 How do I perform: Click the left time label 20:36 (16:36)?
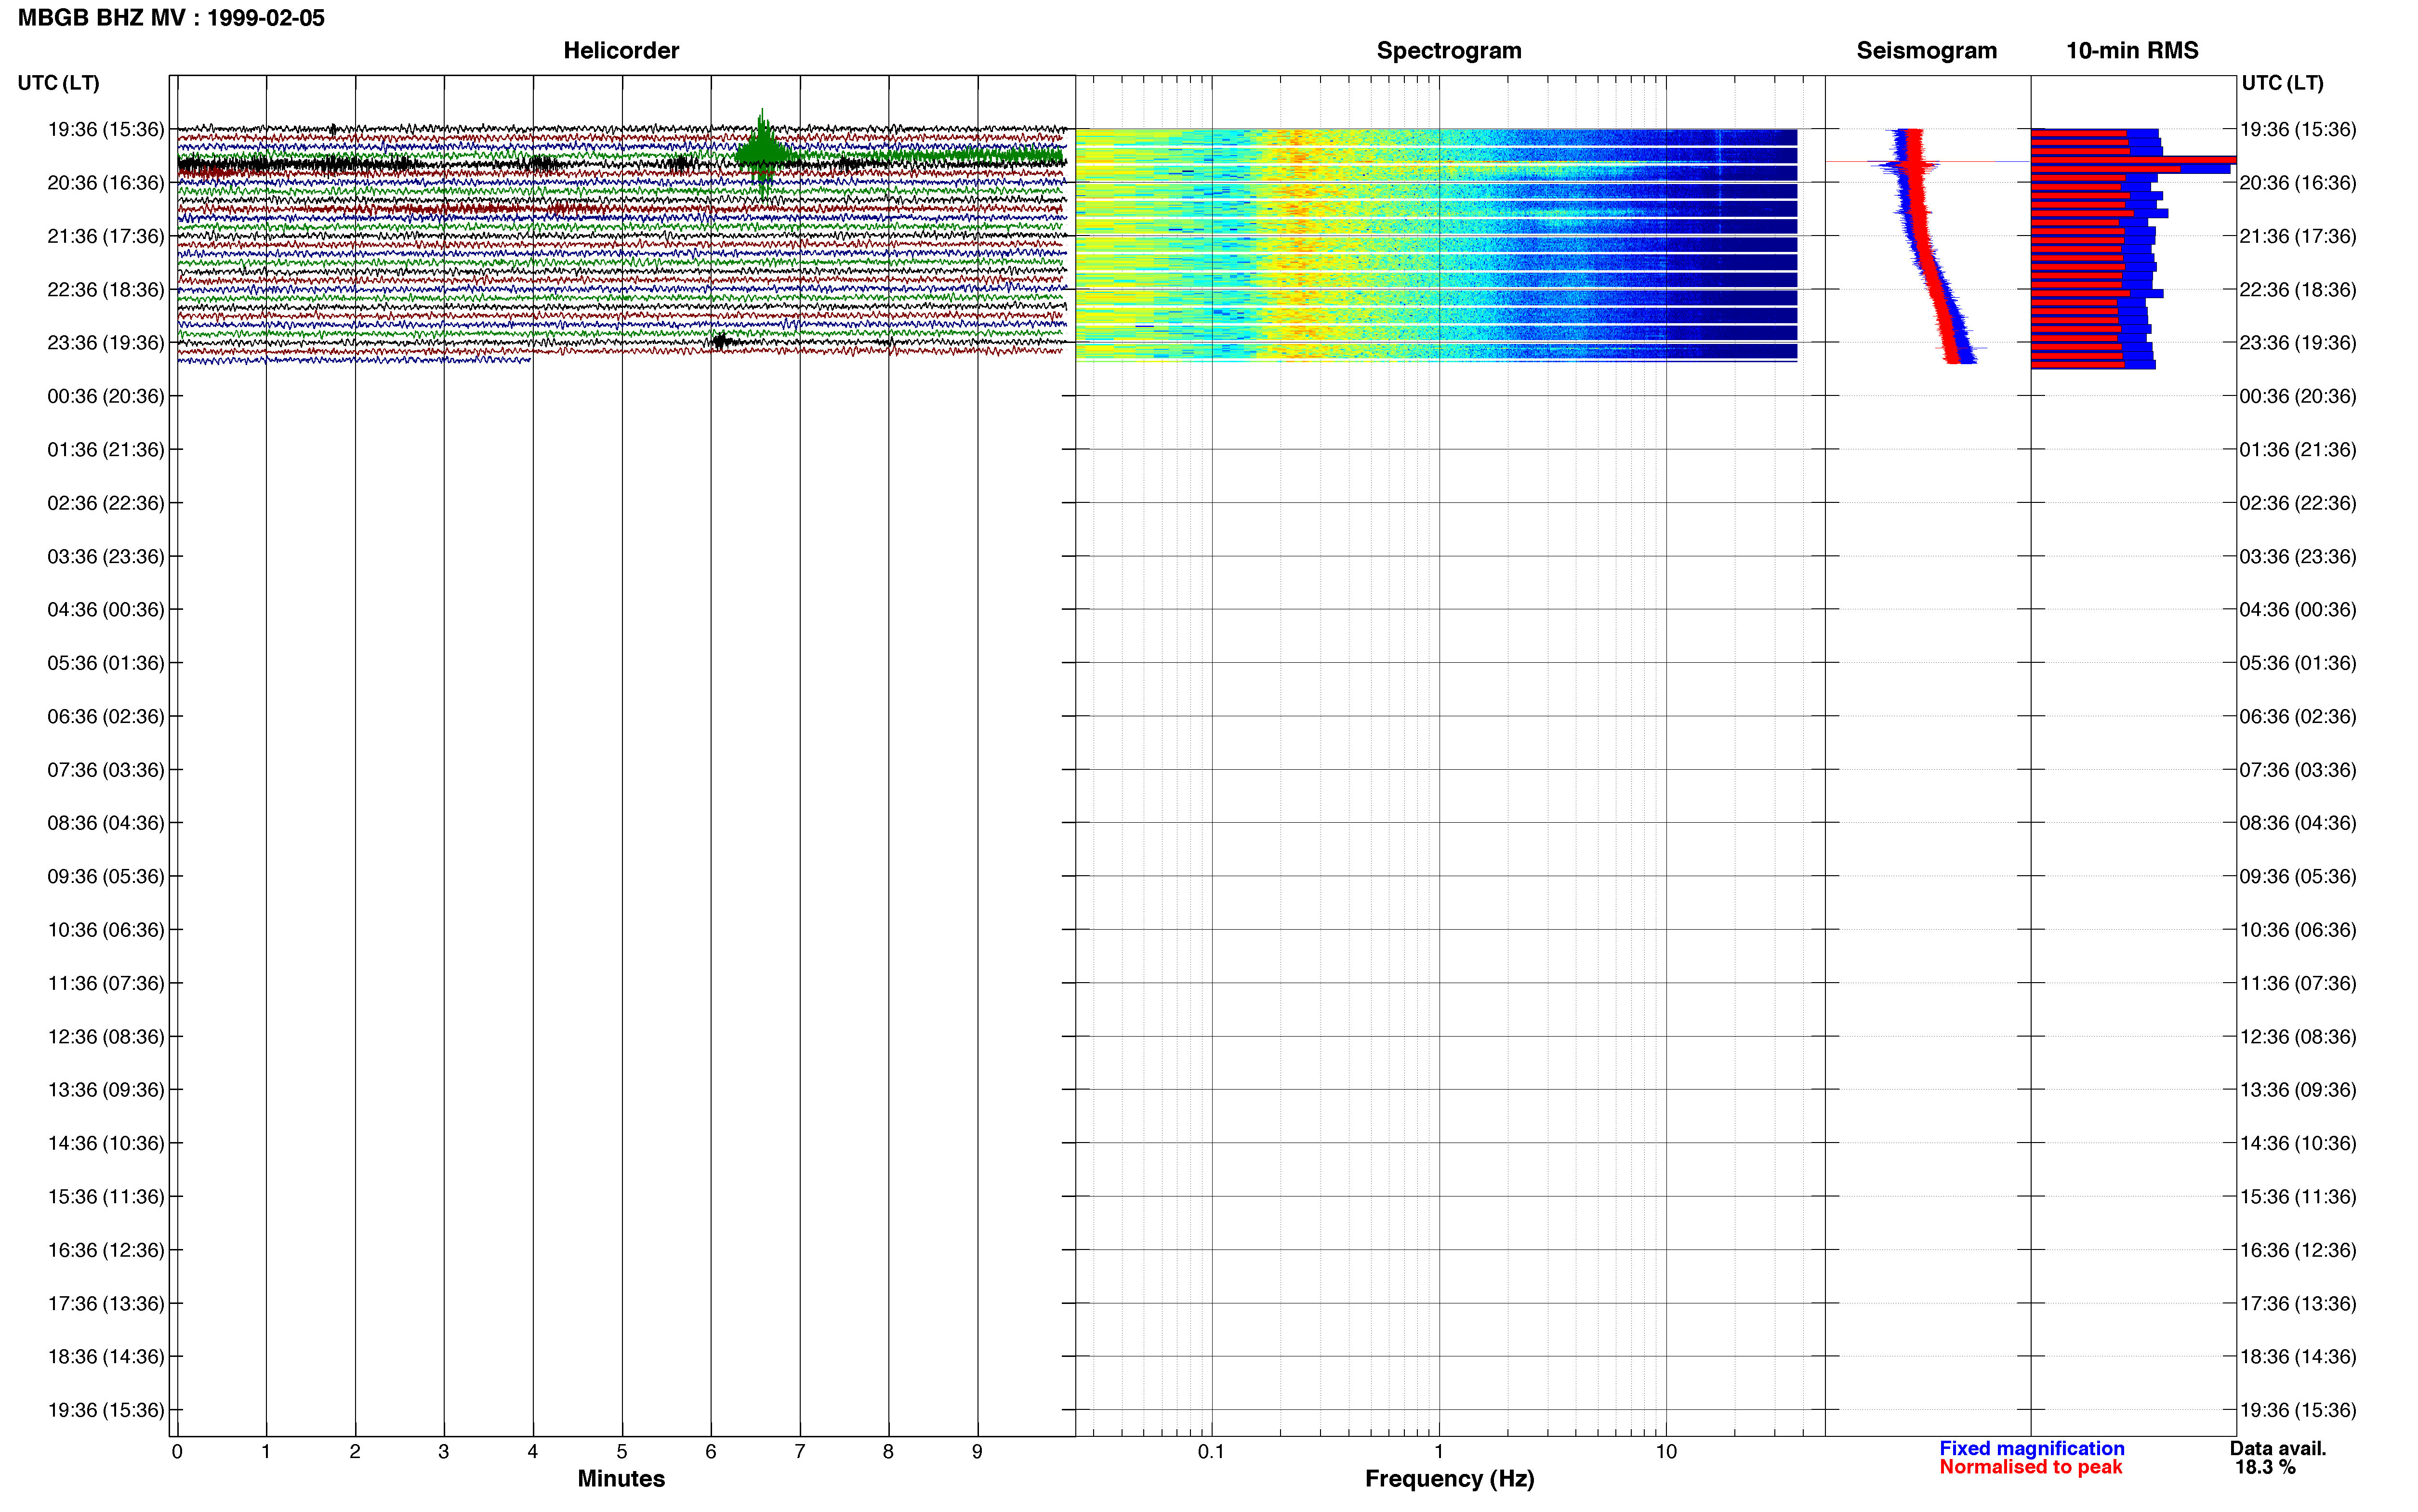pyautogui.click(x=106, y=183)
